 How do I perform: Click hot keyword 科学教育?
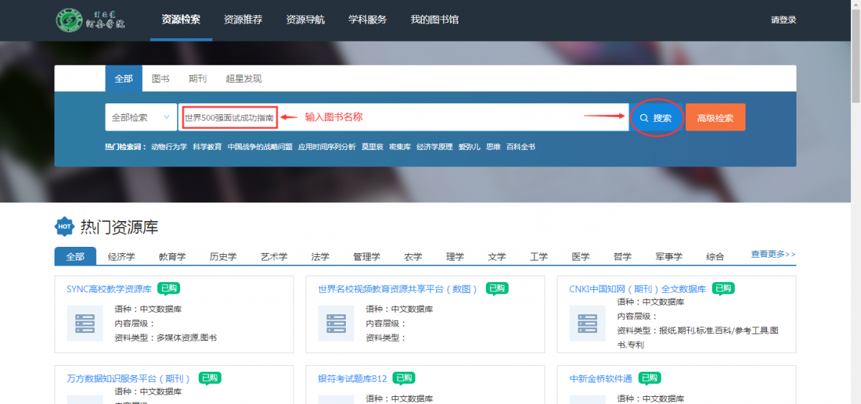coord(207,147)
